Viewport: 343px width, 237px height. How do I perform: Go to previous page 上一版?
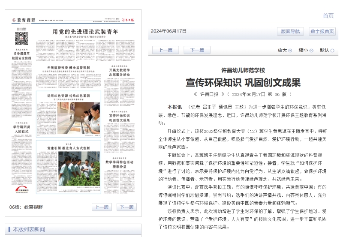click(x=102, y=207)
